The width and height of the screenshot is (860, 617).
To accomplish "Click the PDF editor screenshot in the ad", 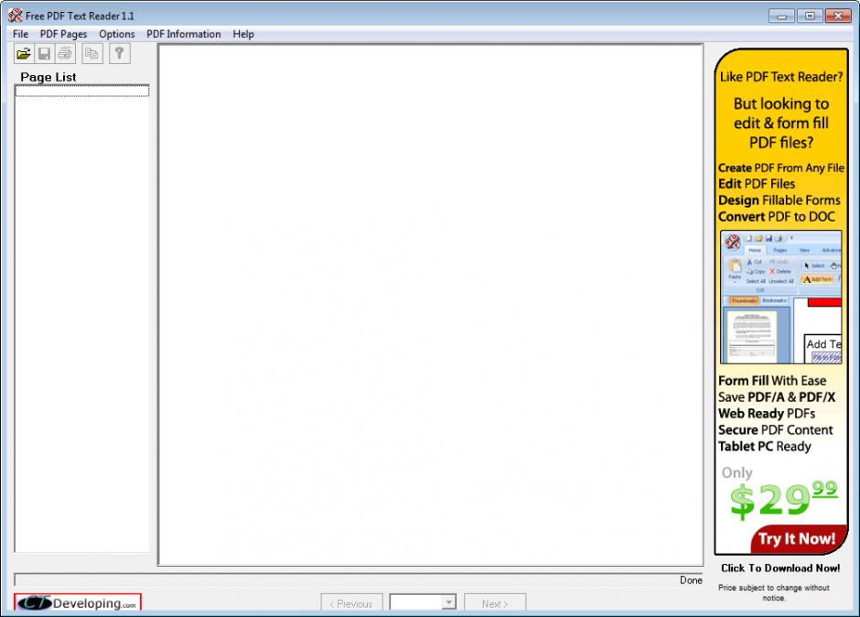I will pos(781,297).
